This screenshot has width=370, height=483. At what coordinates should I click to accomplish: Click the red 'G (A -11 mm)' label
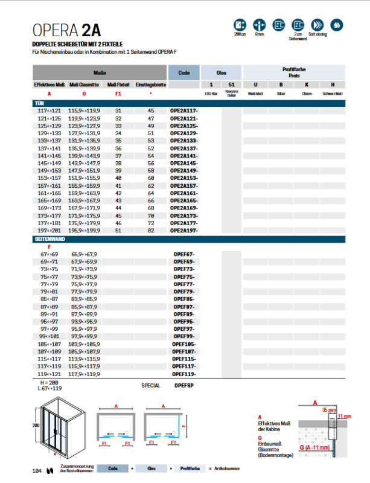coord(314,447)
